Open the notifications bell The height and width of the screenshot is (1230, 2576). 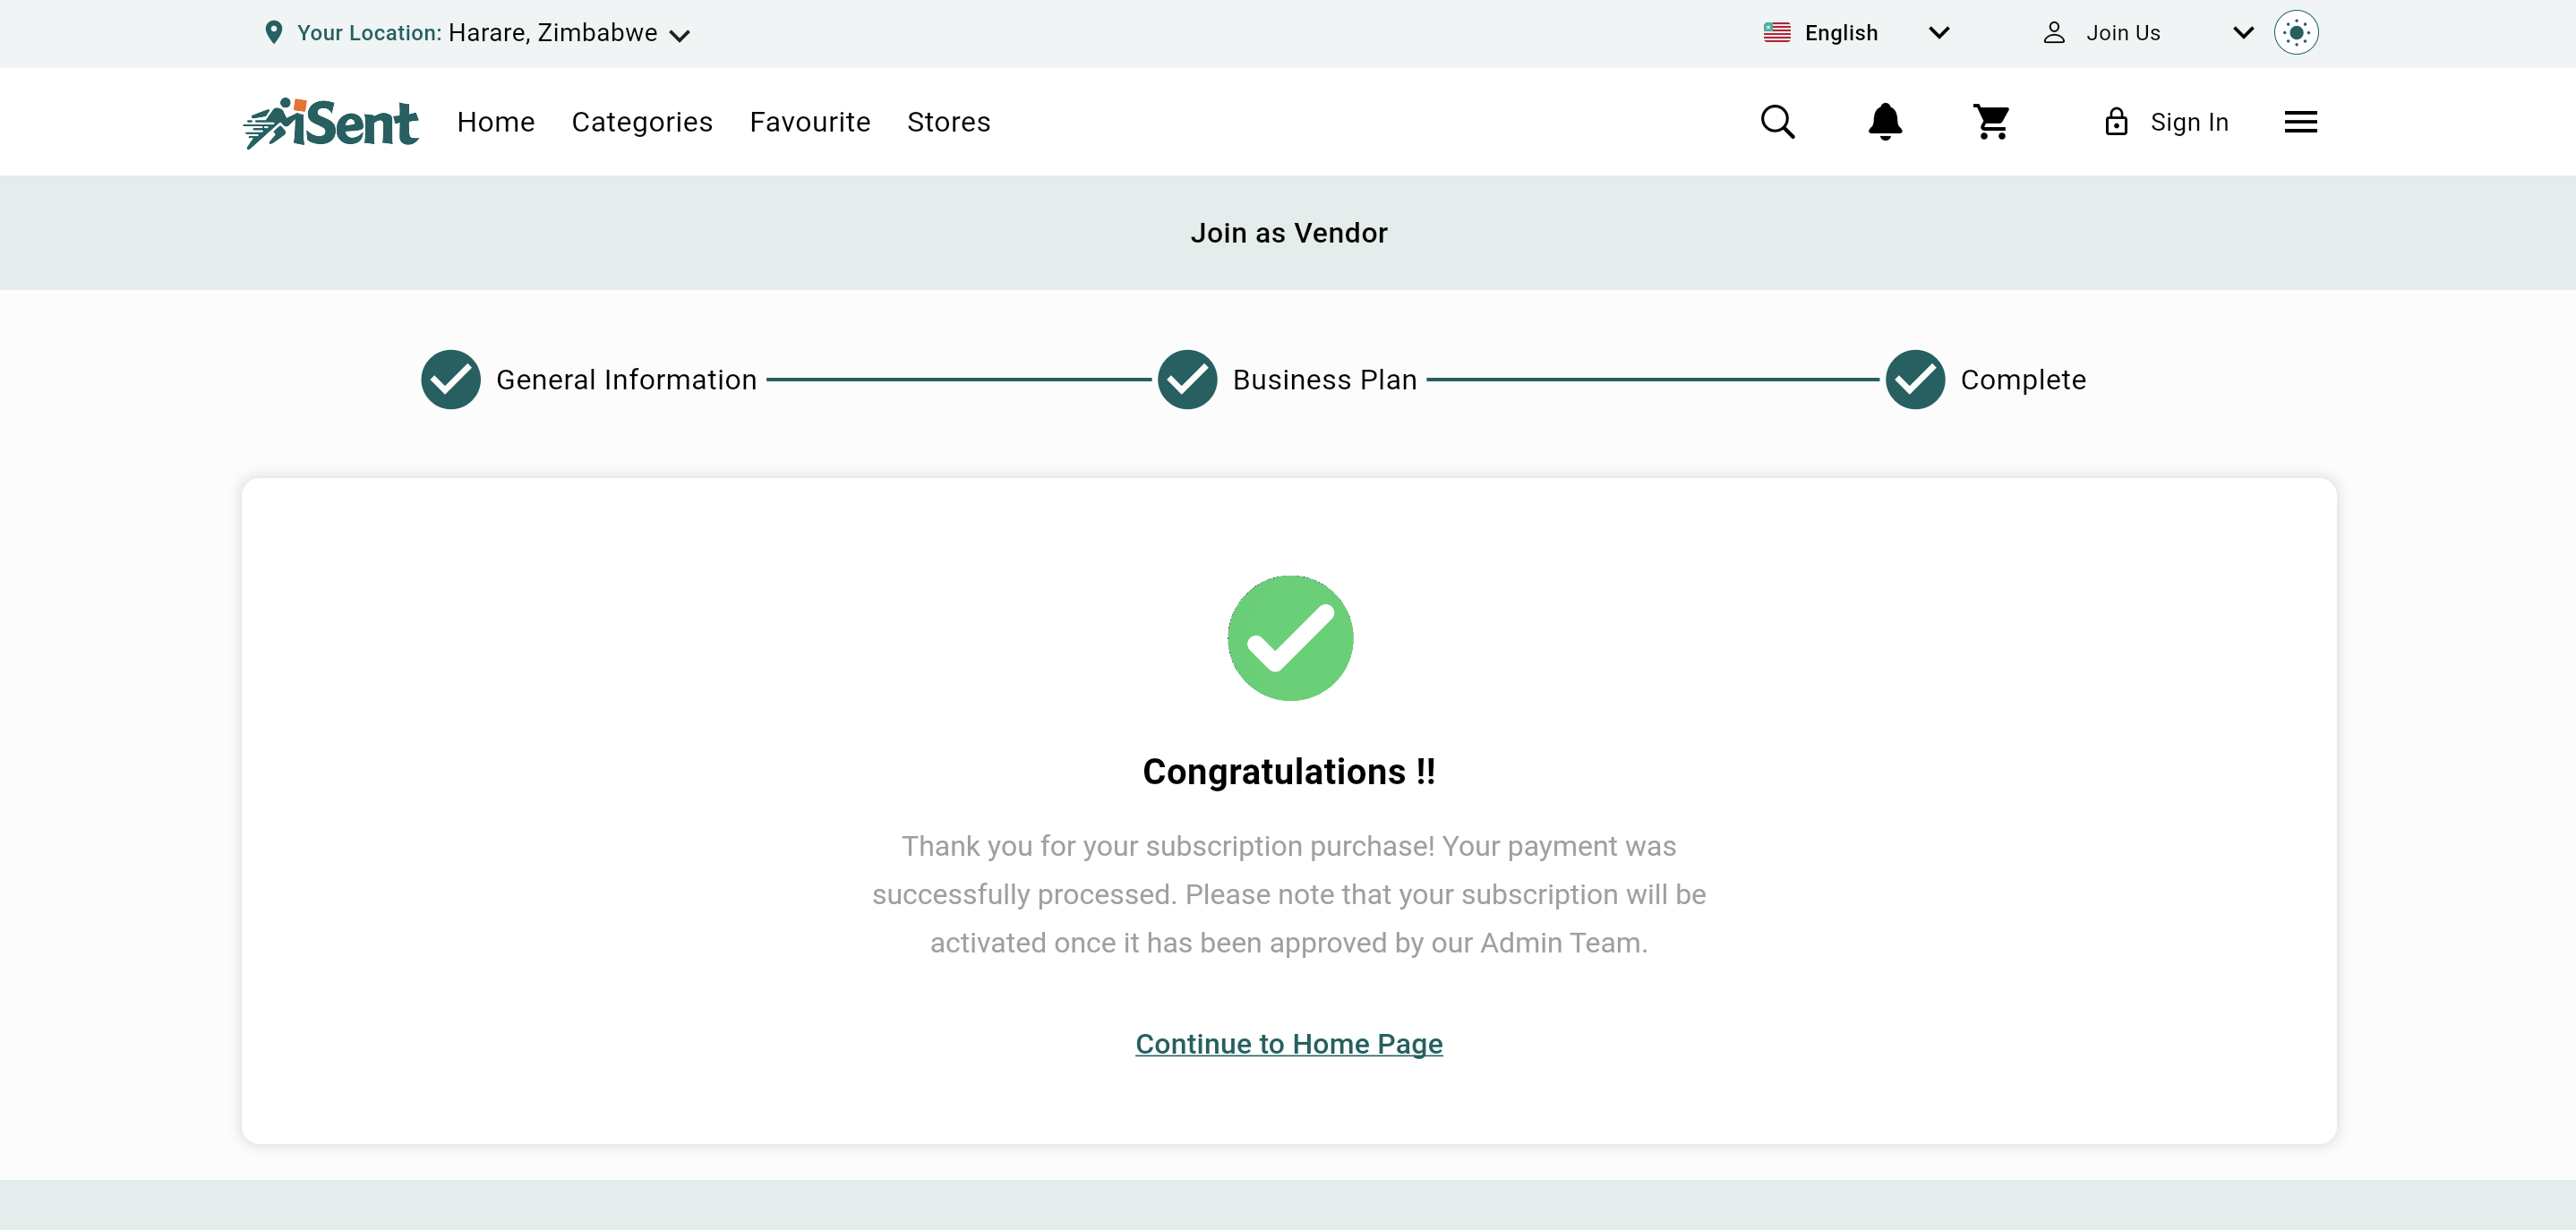[1884, 122]
